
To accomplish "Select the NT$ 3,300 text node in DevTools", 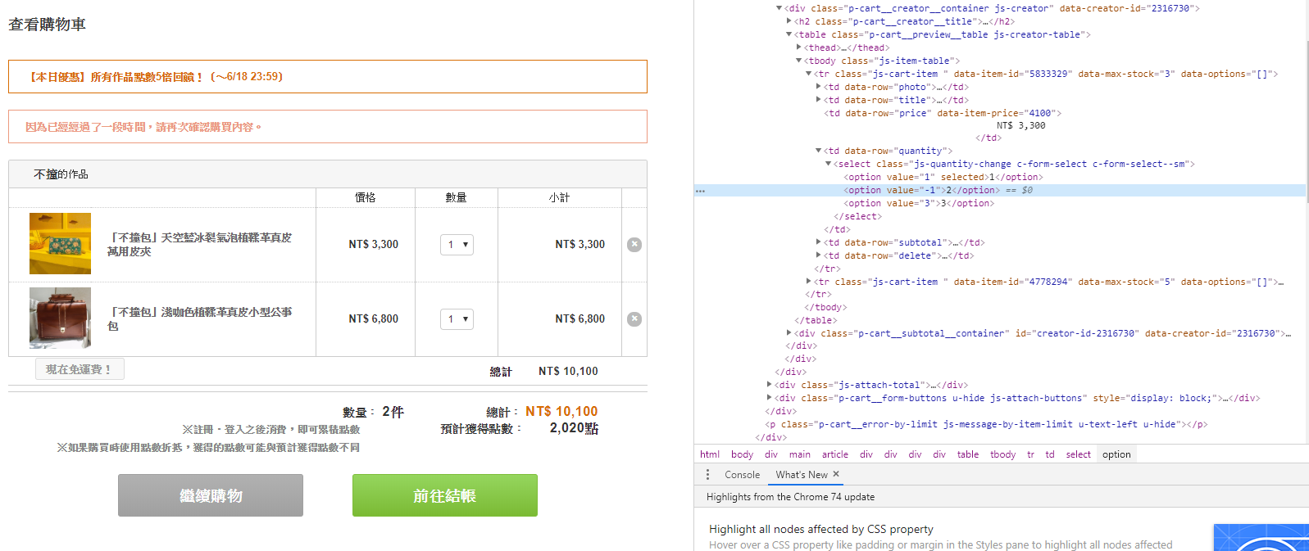I will point(1020,125).
